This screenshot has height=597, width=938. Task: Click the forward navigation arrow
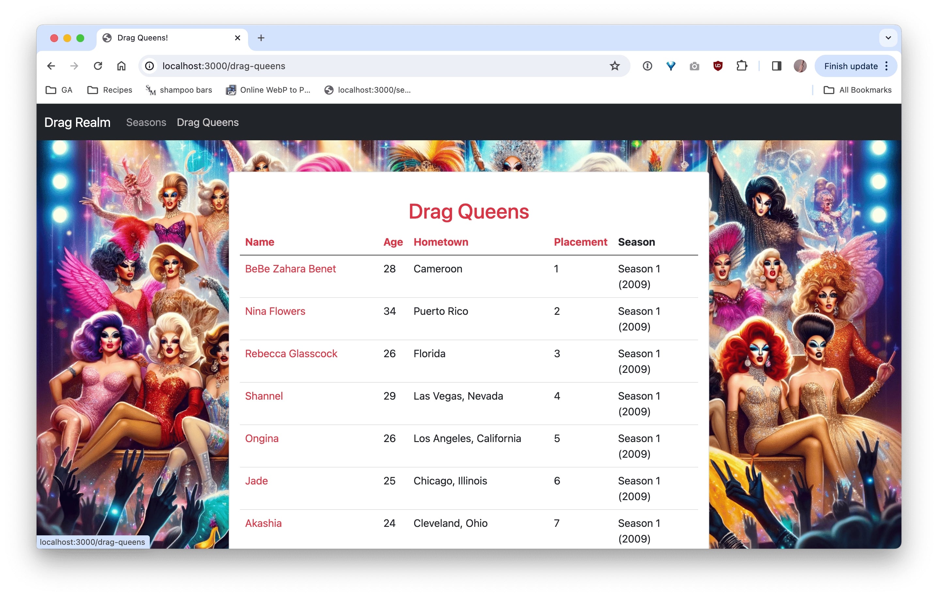74,66
